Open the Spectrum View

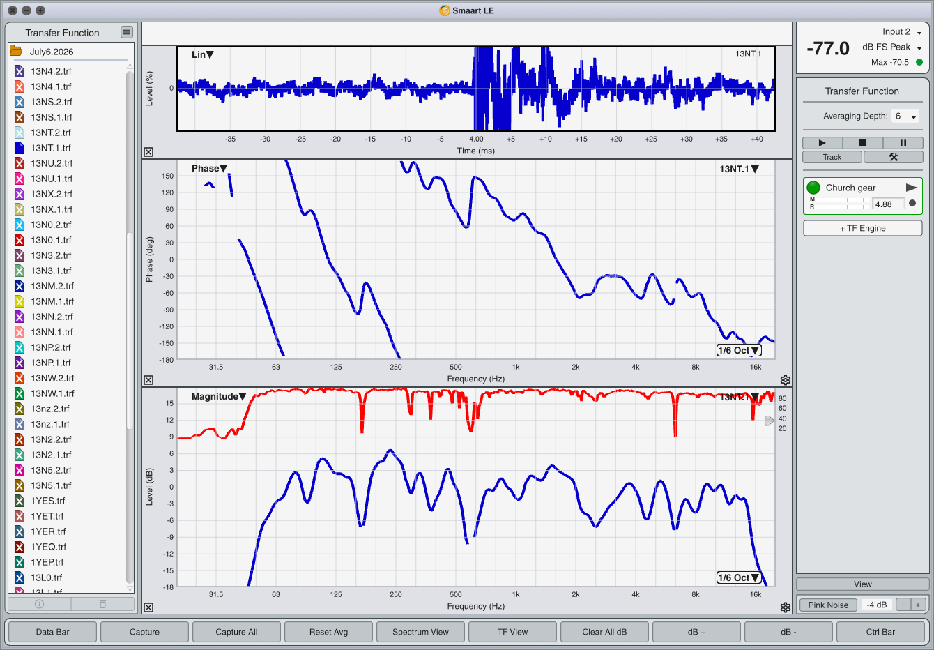[420, 632]
